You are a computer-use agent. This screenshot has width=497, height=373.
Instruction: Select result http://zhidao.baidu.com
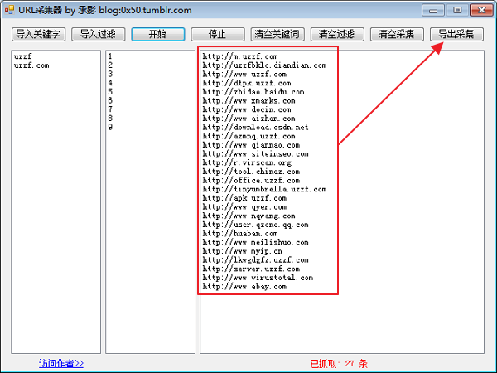253,92
